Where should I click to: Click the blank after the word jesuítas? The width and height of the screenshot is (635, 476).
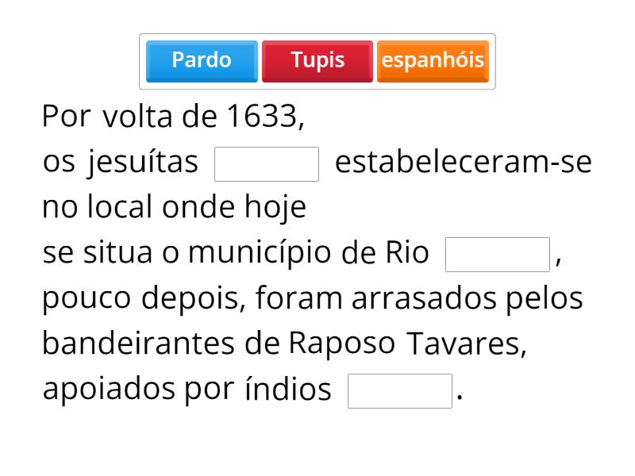(x=267, y=164)
